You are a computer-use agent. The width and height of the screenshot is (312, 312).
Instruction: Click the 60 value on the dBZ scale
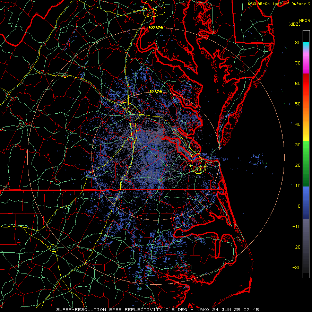pyautogui.click(x=298, y=83)
